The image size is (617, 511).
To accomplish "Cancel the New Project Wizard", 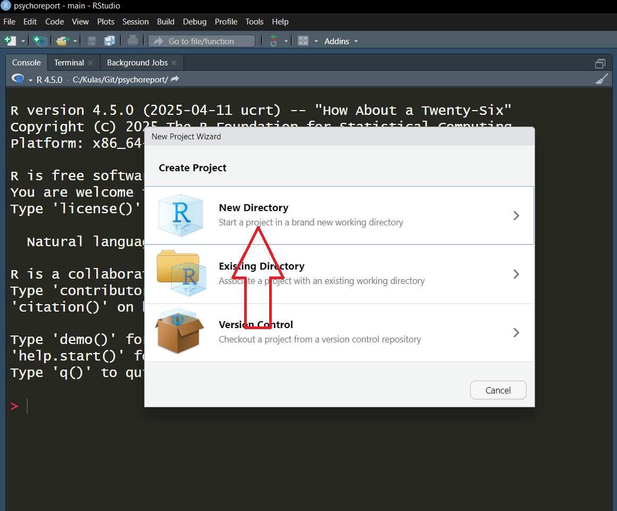I will [x=498, y=390].
